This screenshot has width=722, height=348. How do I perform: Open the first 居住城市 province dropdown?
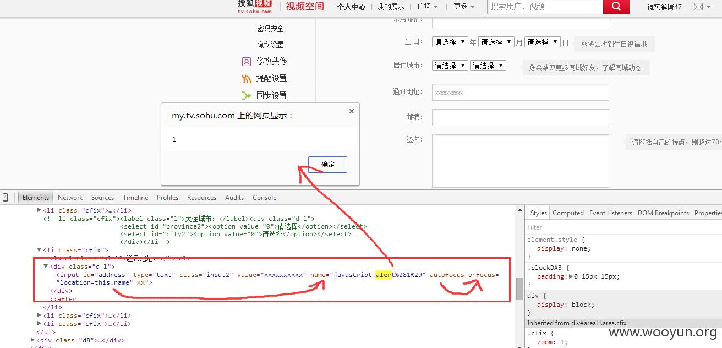pos(450,66)
